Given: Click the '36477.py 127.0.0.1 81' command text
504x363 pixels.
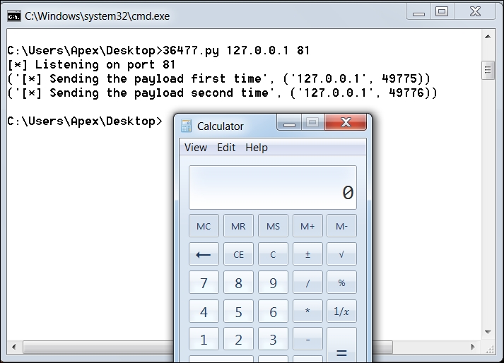Looking at the screenshot, I should pyautogui.click(x=236, y=50).
